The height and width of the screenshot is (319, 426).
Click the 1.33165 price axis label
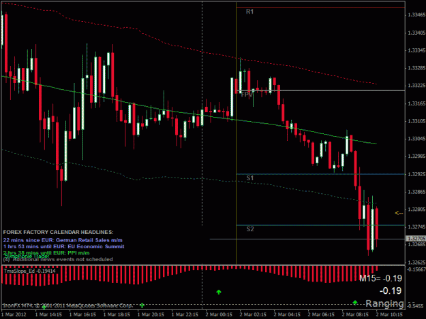(416, 103)
